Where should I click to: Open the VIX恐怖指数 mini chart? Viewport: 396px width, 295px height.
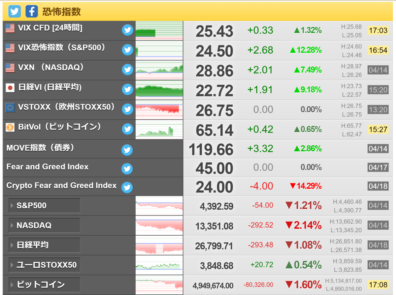point(159,50)
